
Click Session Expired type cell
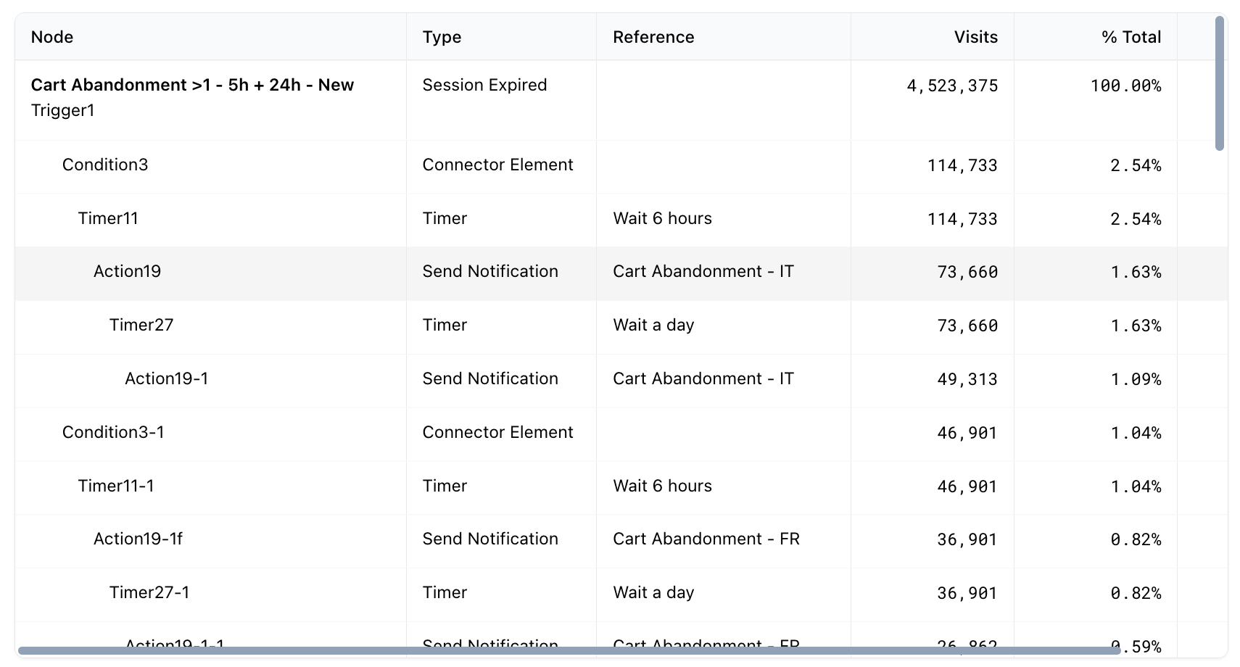pyautogui.click(x=484, y=85)
